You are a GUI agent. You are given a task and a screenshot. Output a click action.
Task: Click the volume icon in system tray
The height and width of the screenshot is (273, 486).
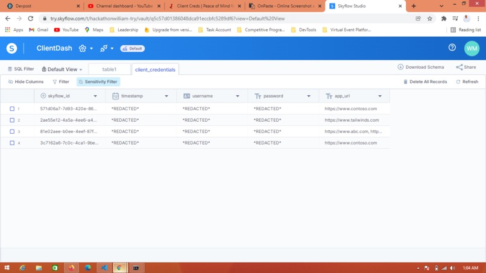[452, 268]
